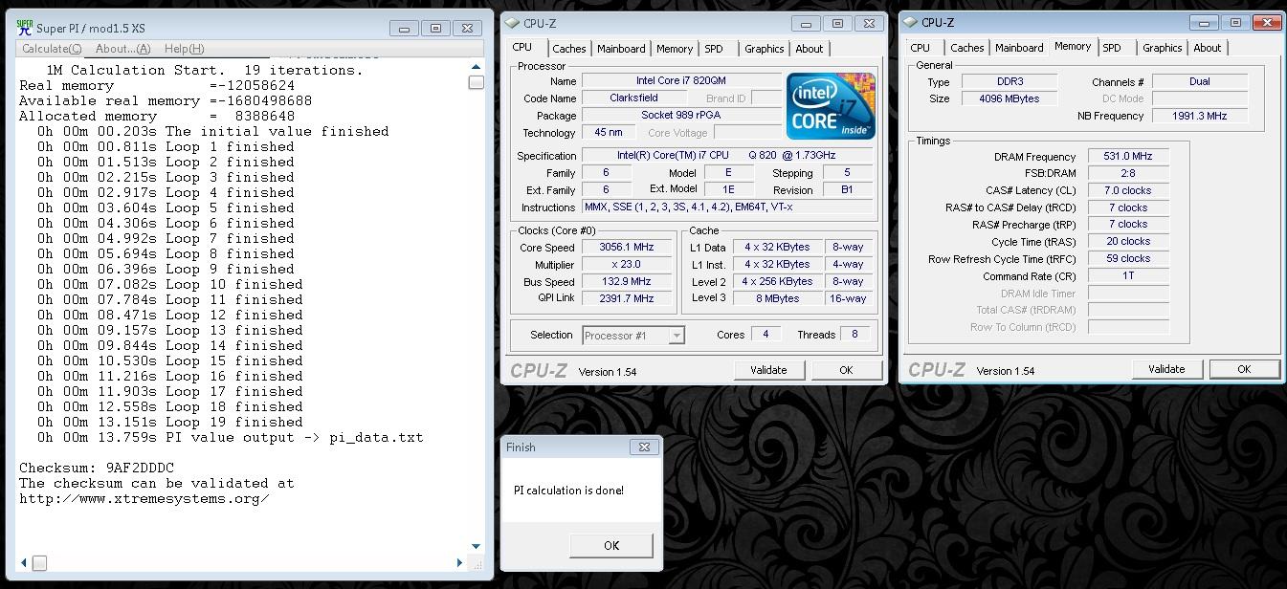The height and width of the screenshot is (589, 1287).
Task: Click the Instructions field text
Action: point(726,207)
